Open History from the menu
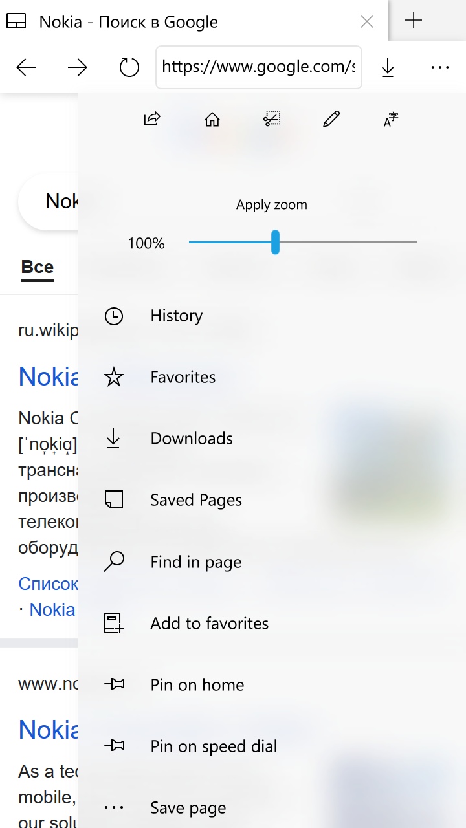The height and width of the screenshot is (828, 466). click(x=176, y=316)
